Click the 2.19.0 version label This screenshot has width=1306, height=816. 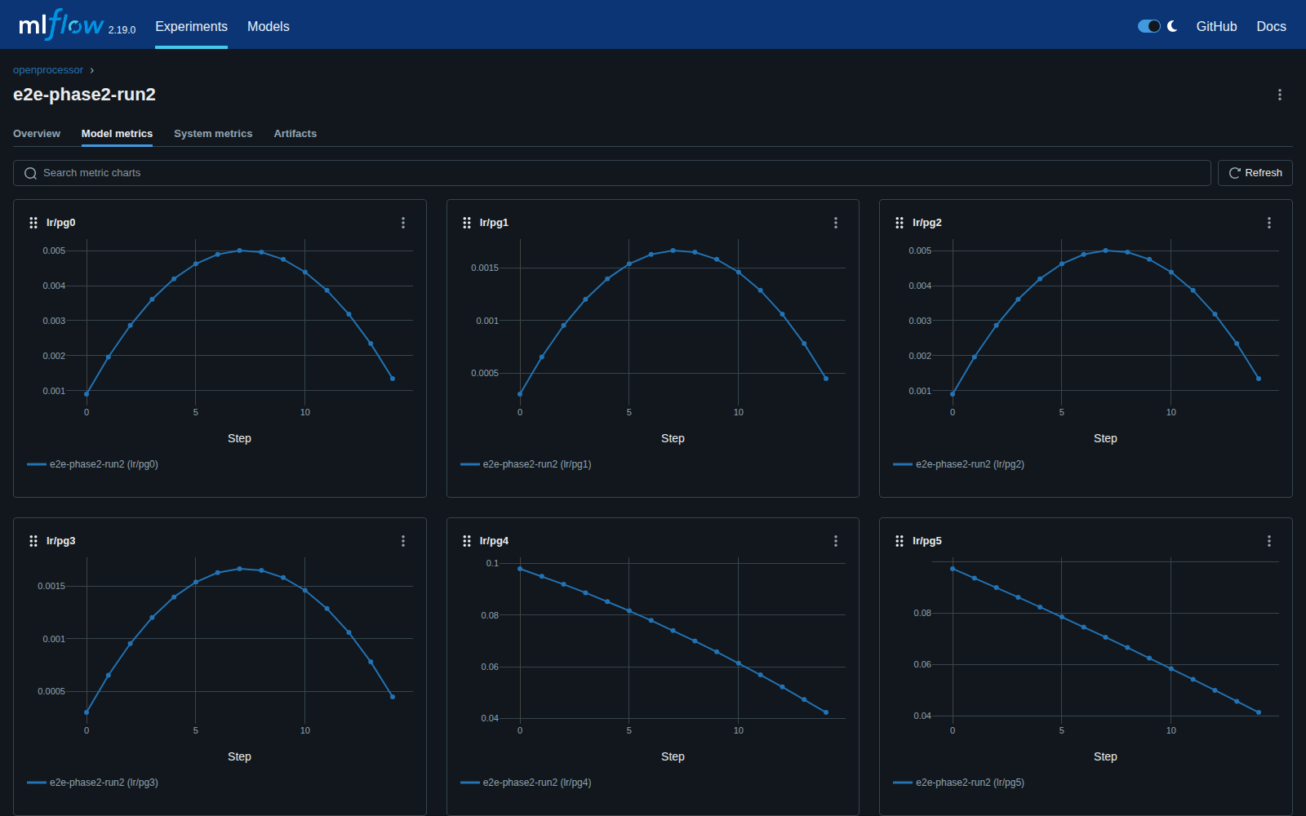pos(122,30)
